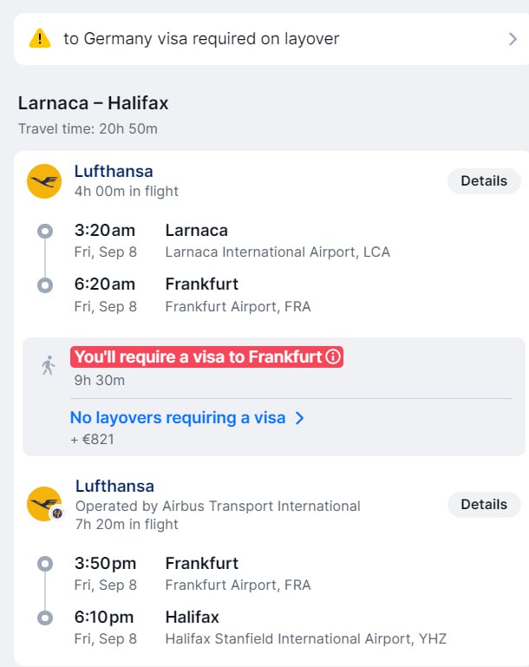Click the Halifax Stanfield International Airport, YHZ text

click(306, 638)
